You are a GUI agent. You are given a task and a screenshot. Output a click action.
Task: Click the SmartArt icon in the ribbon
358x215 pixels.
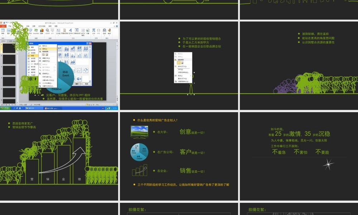[36, 31]
